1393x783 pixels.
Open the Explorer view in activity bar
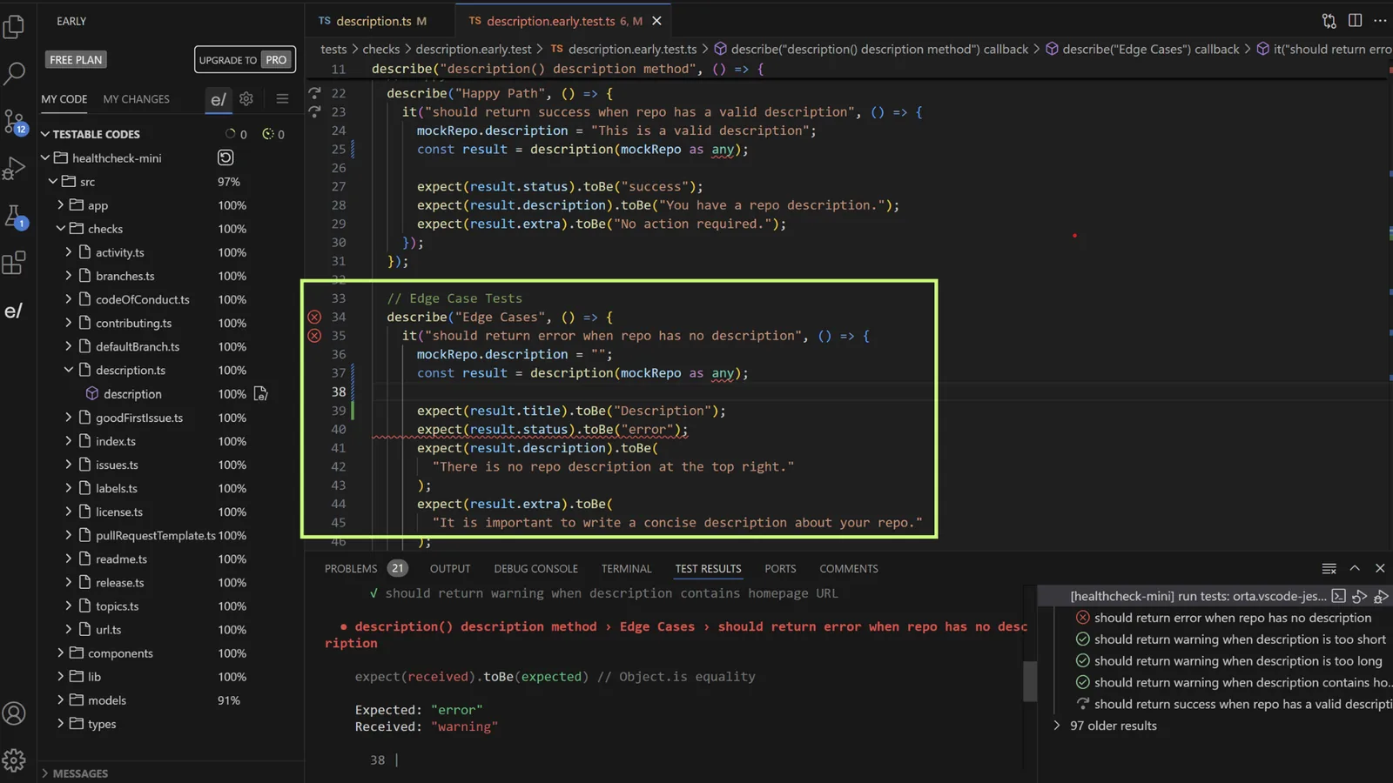(x=14, y=26)
